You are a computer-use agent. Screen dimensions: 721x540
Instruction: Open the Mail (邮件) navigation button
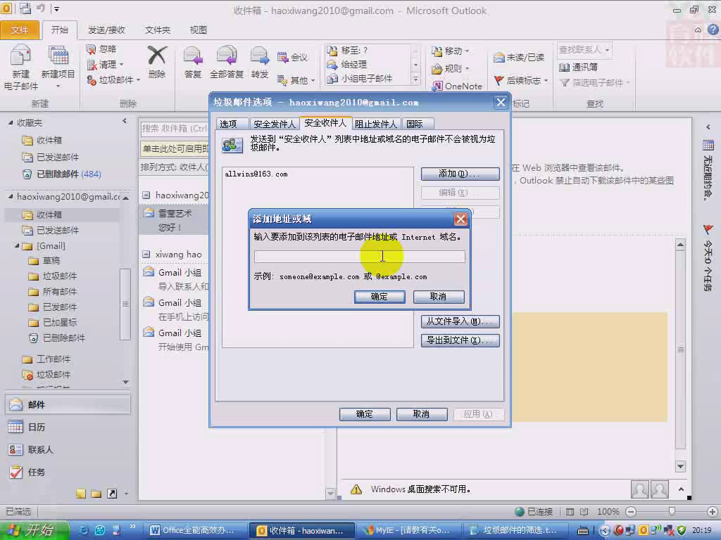coord(68,404)
